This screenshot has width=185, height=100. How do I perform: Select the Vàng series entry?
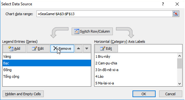pyautogui.click(x=47, y=56)
